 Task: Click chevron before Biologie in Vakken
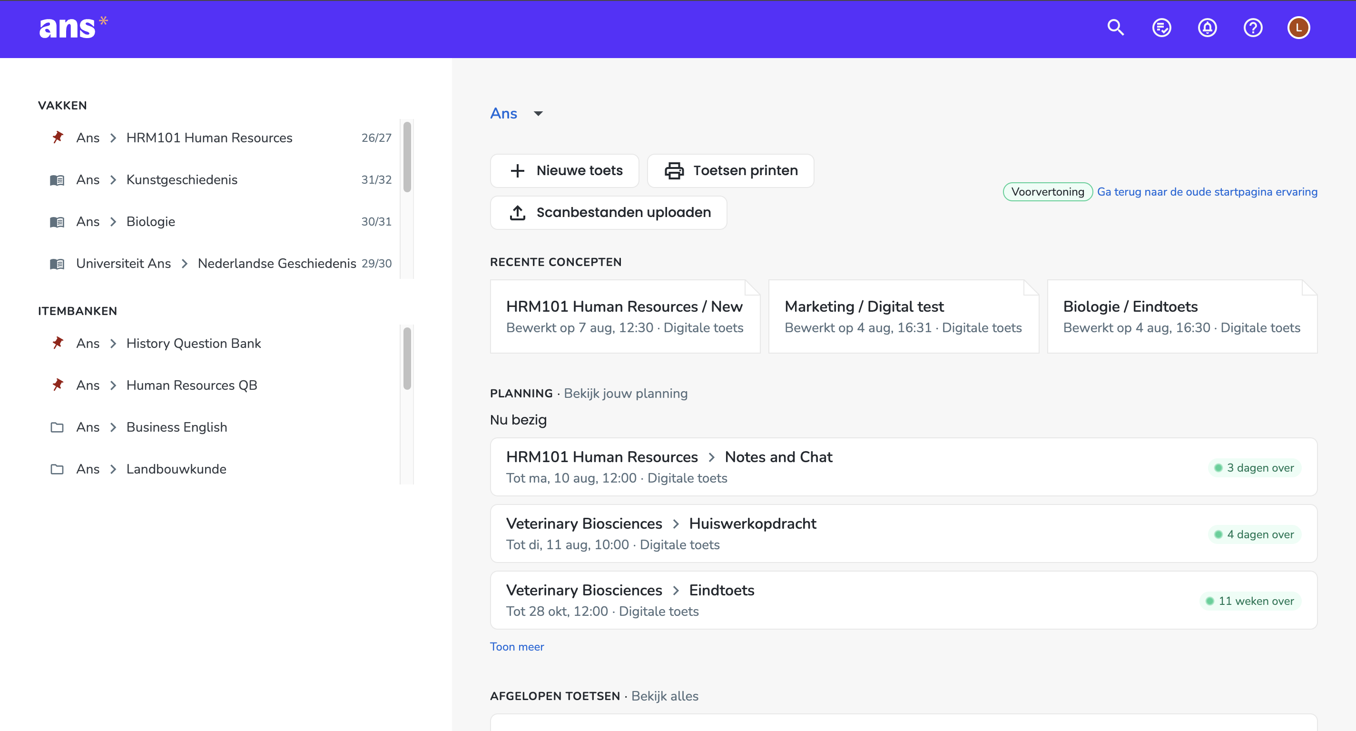click(x=113, y=222)
